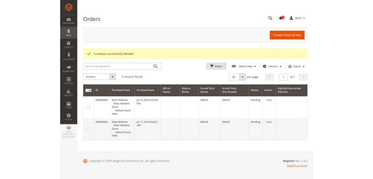The image size is (373, 179).
Task: Click Pending status of order 000000009
Action: pos(255,100)
